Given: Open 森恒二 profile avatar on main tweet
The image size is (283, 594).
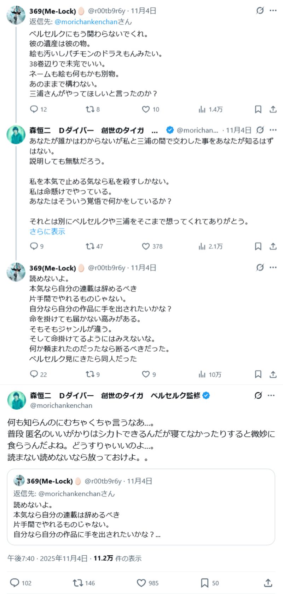Looking at the screenshot, I should coord(16,400).
